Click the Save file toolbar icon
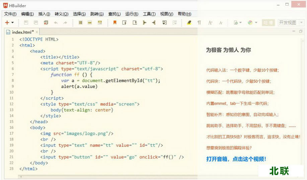The width and height of the screenshot is (307, 180). pos(26,23)
